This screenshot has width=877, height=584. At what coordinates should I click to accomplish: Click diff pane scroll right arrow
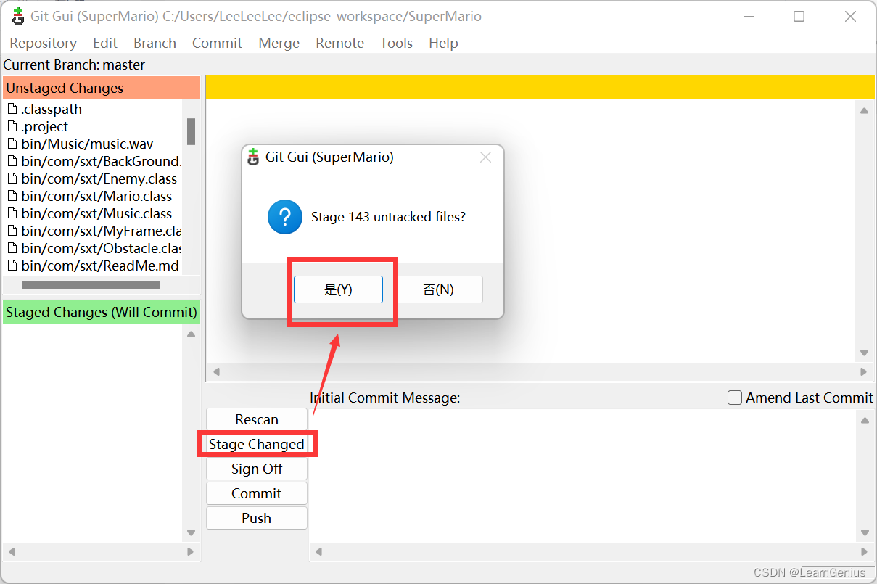[x=863, y=372]
